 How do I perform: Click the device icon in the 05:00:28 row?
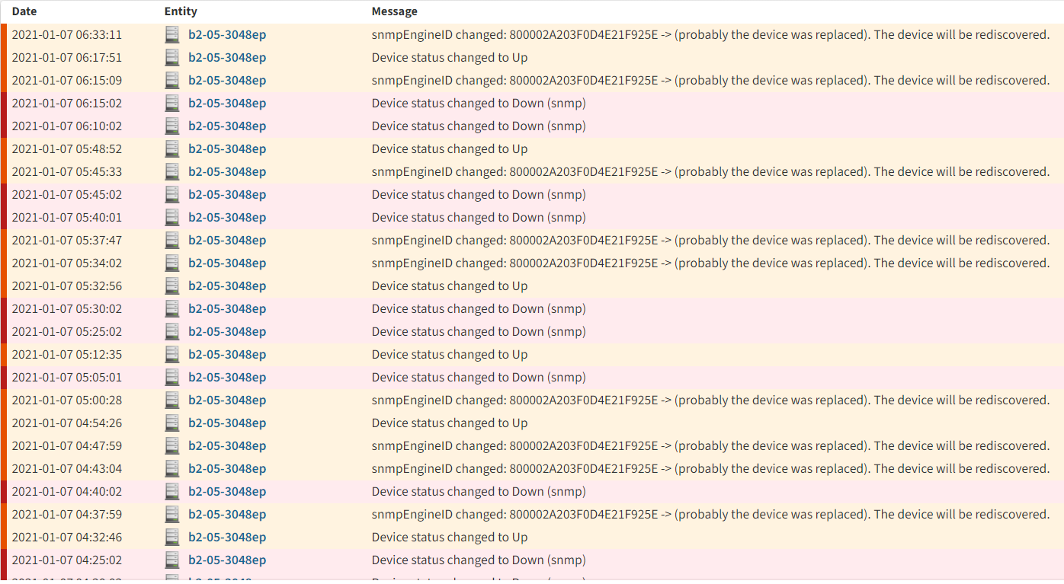pos(172,401)
